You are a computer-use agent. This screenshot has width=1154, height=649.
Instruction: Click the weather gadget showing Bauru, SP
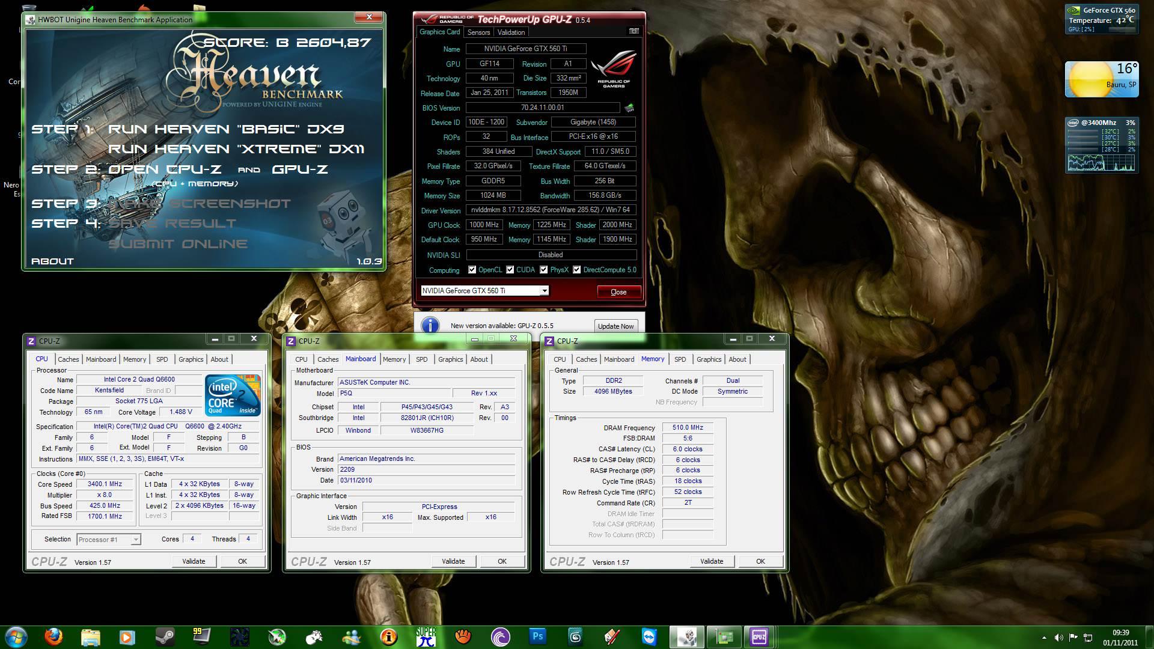[x=1101, y=79]
